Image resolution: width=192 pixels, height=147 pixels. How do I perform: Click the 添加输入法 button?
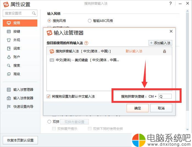[x=160, y=43]
